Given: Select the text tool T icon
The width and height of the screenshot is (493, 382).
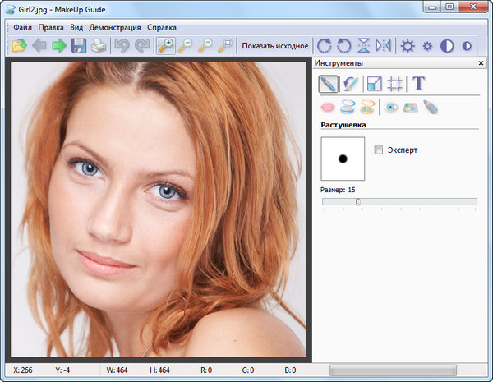Looking at the screenshot, I should coord(418,83).
